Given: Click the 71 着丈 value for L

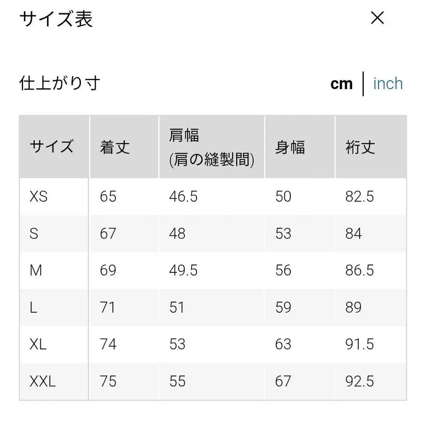Looking at the screenshot, I should (x=108, y=307).
